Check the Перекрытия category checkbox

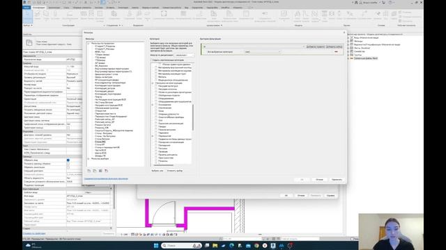tap(156, 136)
